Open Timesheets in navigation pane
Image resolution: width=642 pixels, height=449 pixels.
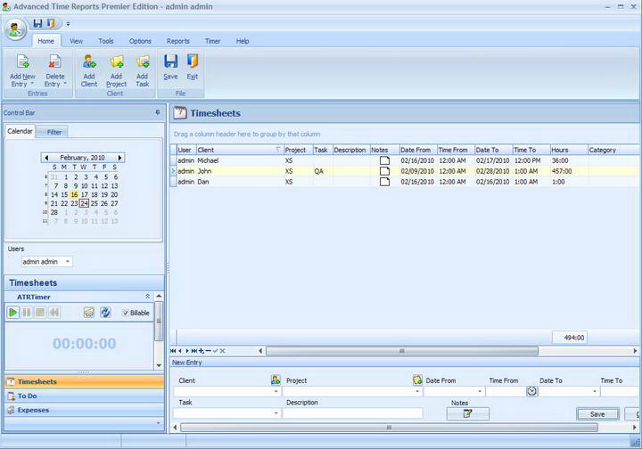pyautogui.click(x=84, y=381)
